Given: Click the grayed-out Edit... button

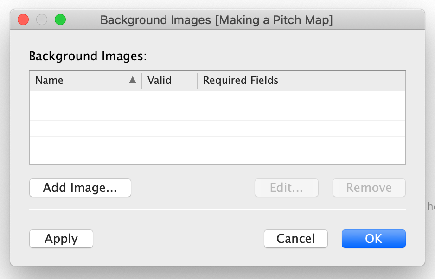Looking at the screenshot, I should pos(286,188).
